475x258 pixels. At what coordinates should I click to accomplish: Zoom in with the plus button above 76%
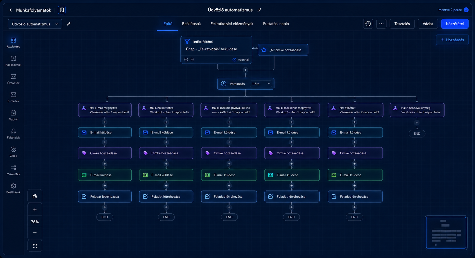coord(35,210)
